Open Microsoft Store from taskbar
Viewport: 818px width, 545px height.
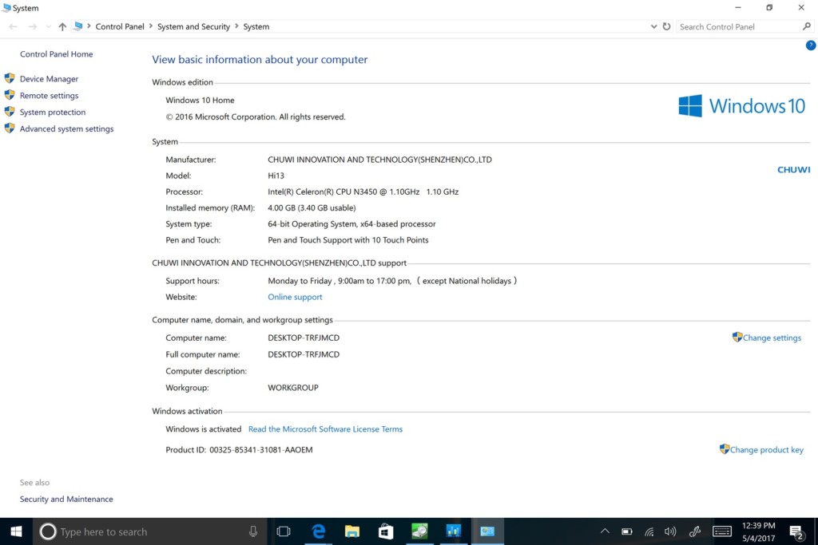click(386, 531)
